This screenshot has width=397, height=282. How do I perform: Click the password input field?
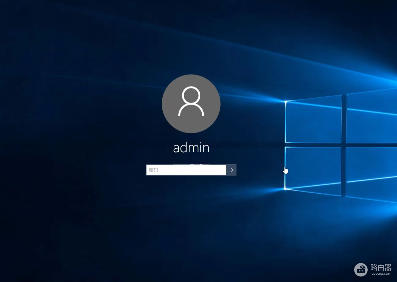click(x=186, y=170)
